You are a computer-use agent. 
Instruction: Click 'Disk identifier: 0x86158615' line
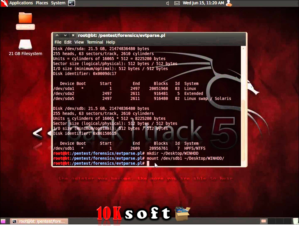pyautogui.click(x=85, y=133)
